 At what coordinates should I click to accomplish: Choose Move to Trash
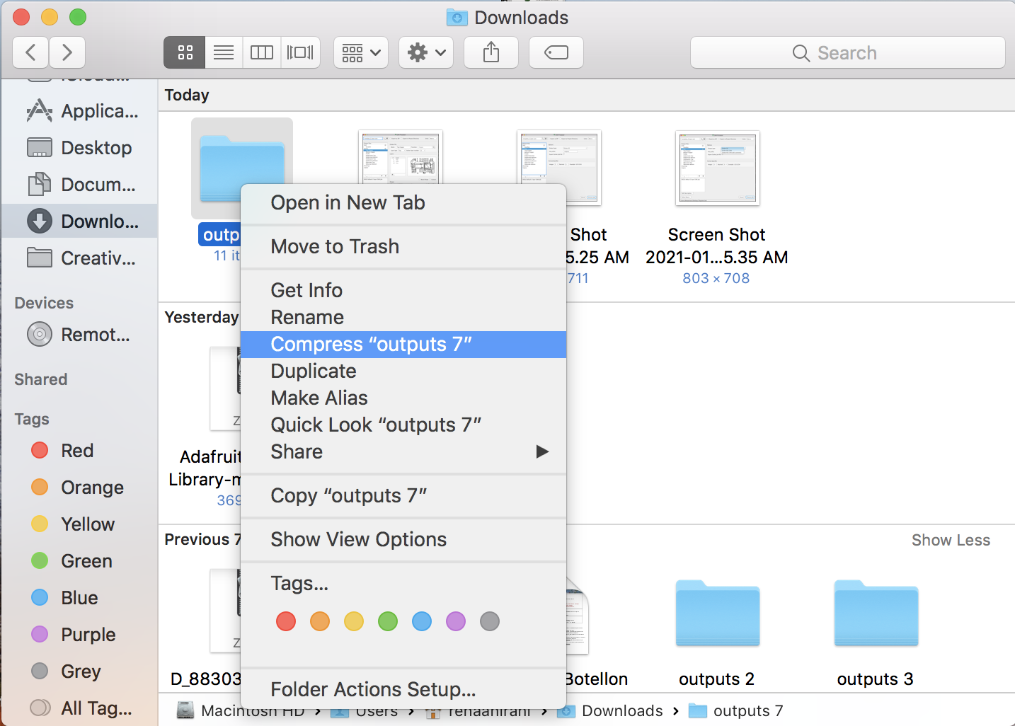[403, 247]
